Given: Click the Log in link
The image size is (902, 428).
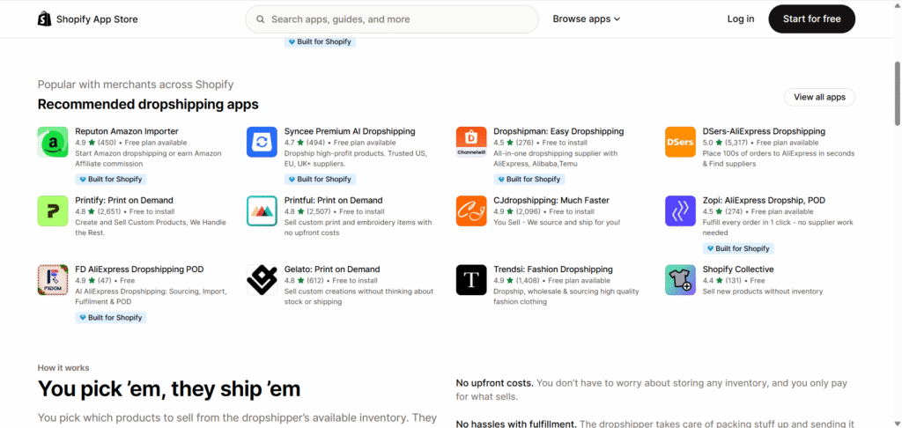Looking at the screenshot, I should click(x=741, y=19).
